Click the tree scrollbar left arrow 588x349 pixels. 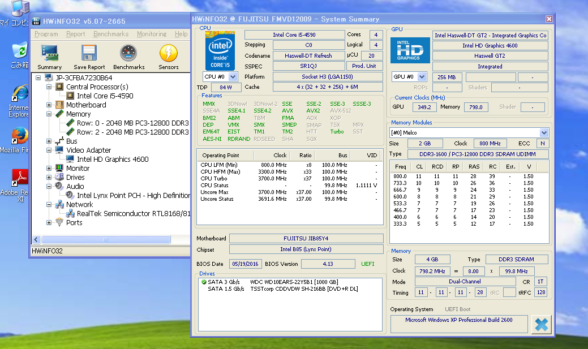[36, 239]
